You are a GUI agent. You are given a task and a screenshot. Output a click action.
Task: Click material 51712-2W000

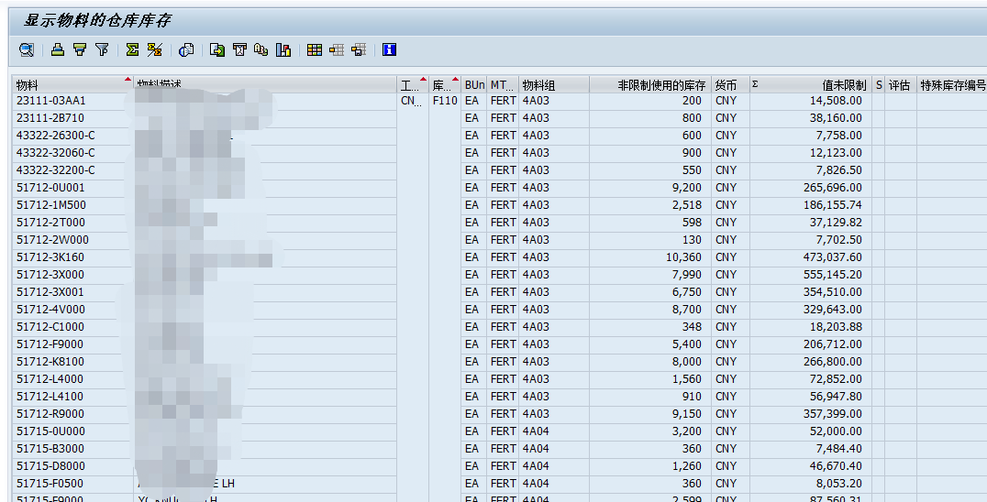point(53,240)
